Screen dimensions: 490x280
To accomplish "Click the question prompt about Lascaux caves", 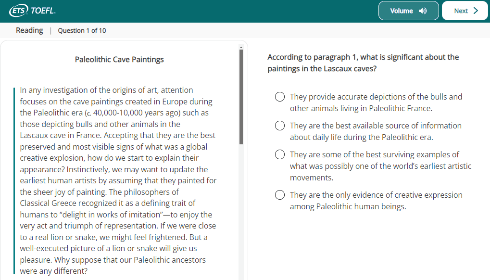I will point(363,63).
